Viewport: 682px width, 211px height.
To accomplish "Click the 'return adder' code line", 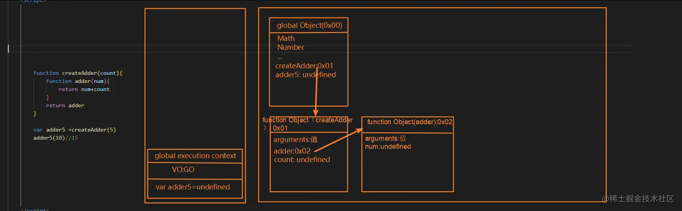I will pyautogui.click(x=65, y=105).
